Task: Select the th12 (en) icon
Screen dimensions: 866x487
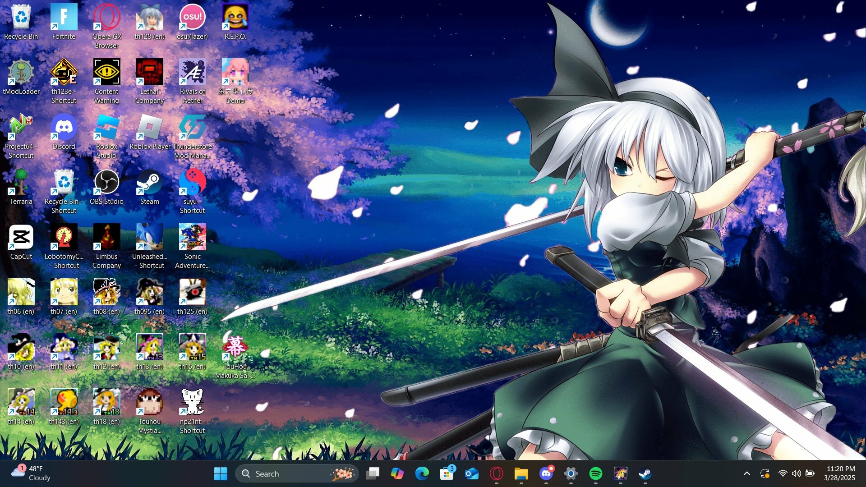Action: (x=107, y=352)
